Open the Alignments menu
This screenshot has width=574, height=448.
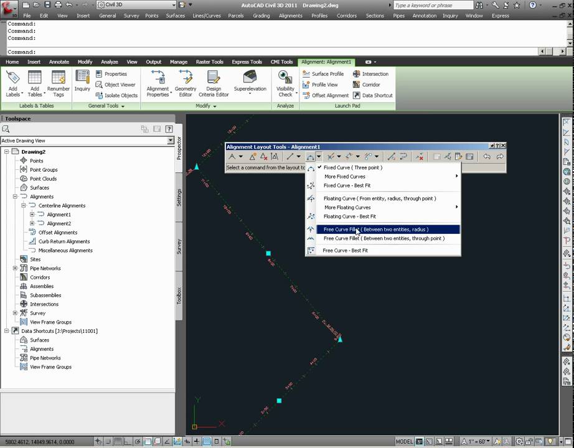coord(291,16)
